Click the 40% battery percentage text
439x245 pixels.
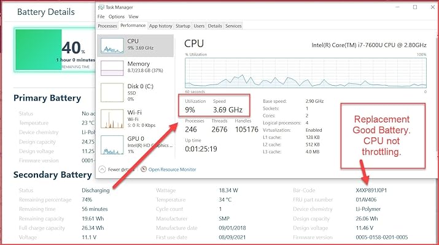[73, 48]
